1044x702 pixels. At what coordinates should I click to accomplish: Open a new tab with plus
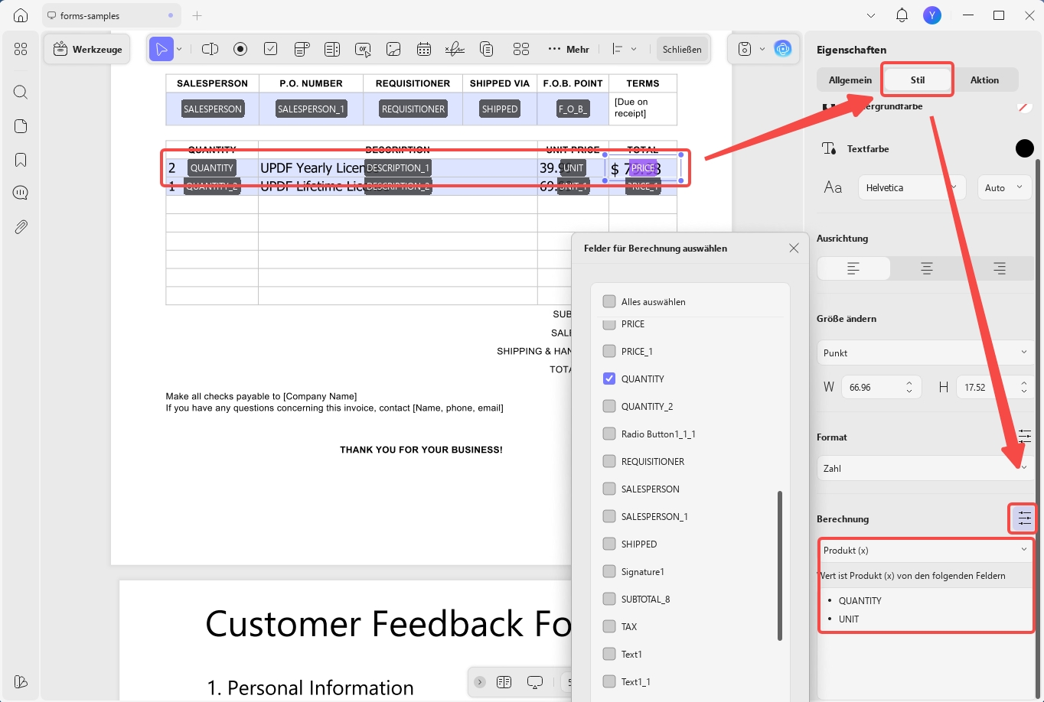197,15
